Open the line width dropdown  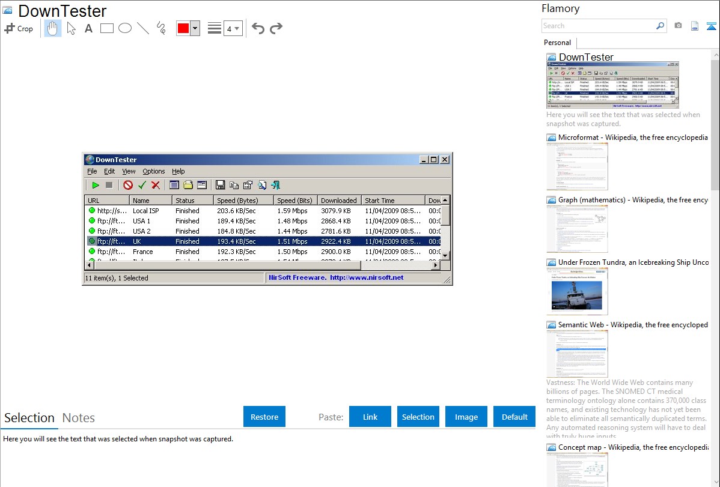(233, 28)
